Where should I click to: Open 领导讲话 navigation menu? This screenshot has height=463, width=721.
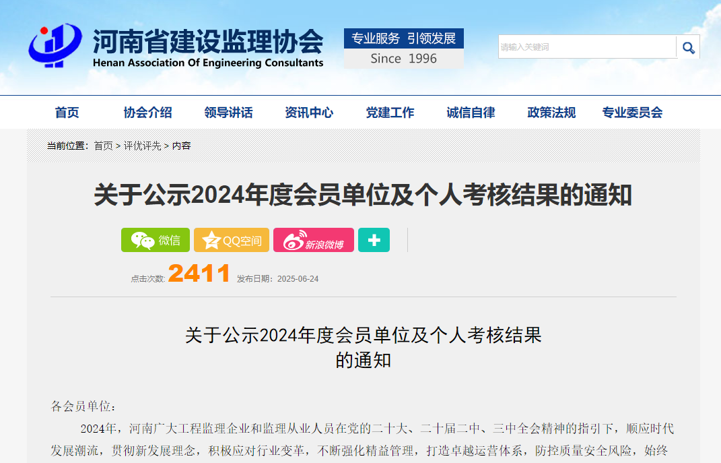tap(229, 113)
